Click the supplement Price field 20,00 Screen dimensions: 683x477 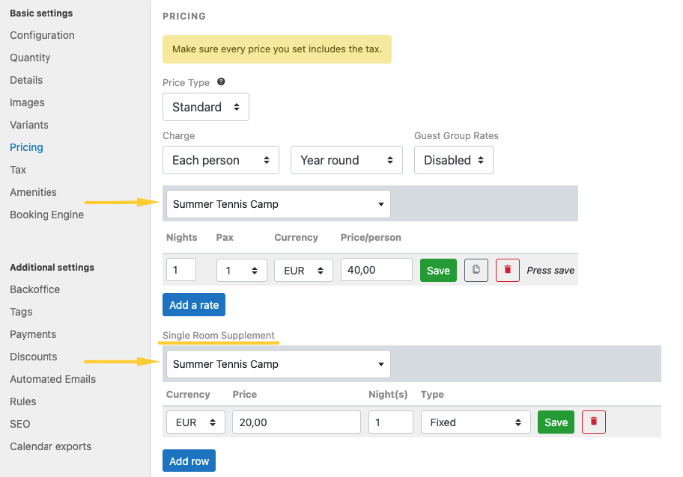click(x=296, y=422)
